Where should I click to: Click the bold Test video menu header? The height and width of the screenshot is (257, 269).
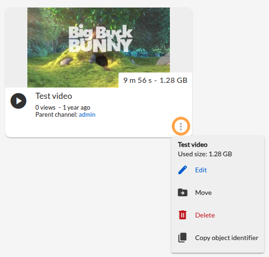[x=193, y=145]
